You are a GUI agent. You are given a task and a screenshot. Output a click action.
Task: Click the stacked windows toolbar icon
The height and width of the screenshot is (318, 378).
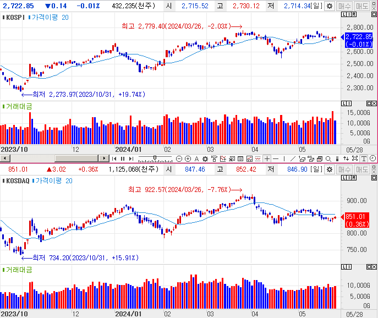320,158
